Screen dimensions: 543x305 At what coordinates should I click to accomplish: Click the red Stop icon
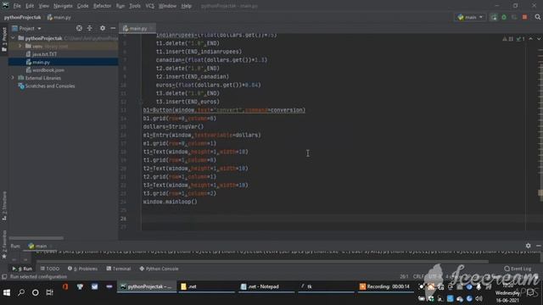pyautogui.click(x=524, y=17)
